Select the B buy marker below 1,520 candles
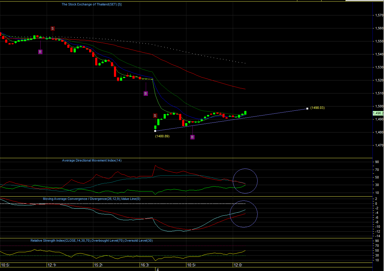This screenshot has height=271, width=384. click(145, 94)
